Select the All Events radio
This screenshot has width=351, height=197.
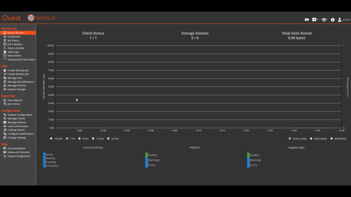click(331, 138)
